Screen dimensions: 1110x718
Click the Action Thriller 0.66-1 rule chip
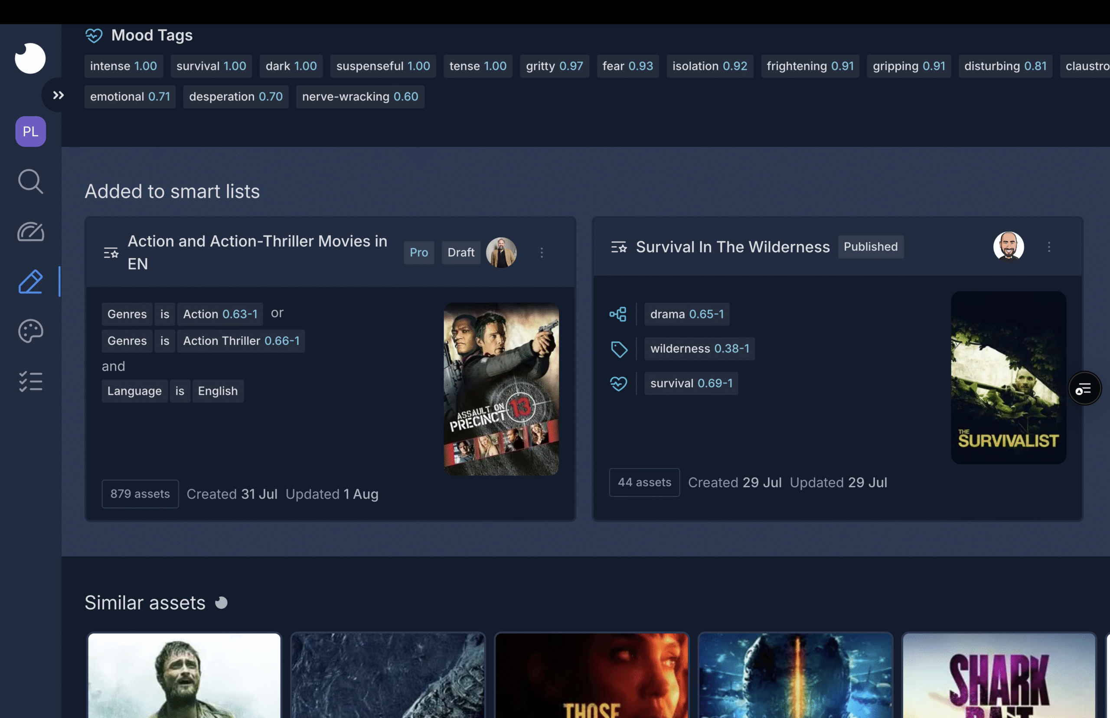tap(241, 341)
